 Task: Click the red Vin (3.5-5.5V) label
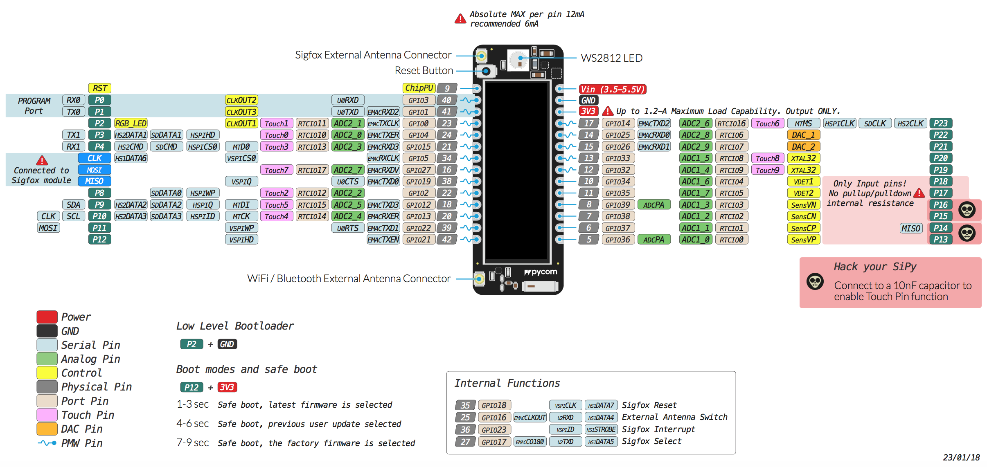612,89
